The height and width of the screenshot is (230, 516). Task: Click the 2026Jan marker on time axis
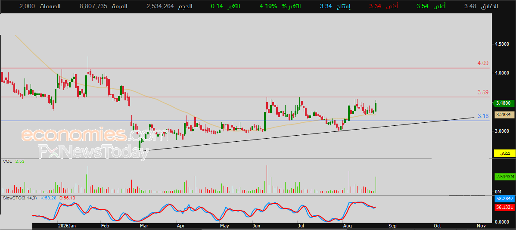67,226
